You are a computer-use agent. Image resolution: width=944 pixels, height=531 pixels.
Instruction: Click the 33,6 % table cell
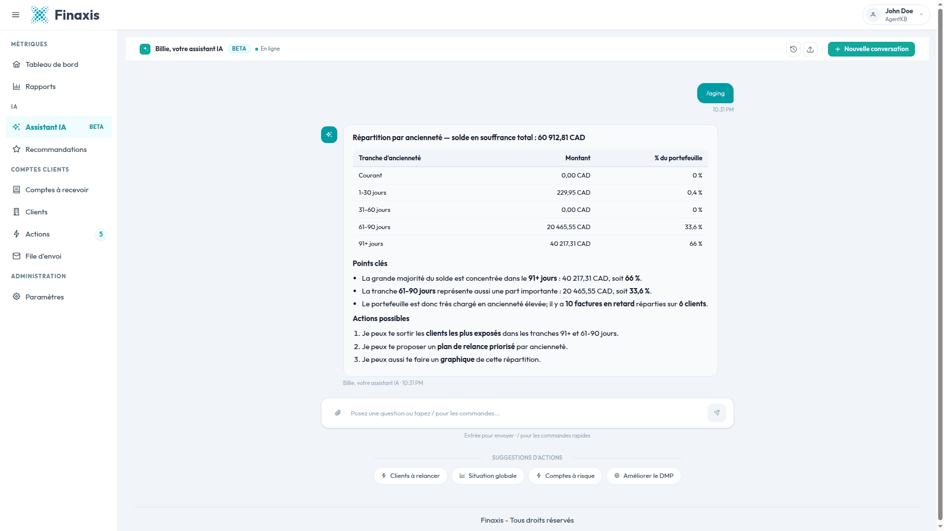point(693,227)
